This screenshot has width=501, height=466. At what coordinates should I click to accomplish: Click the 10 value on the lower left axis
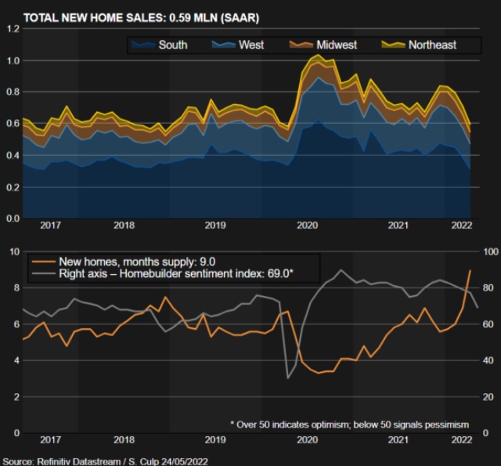tap(13, 251)
